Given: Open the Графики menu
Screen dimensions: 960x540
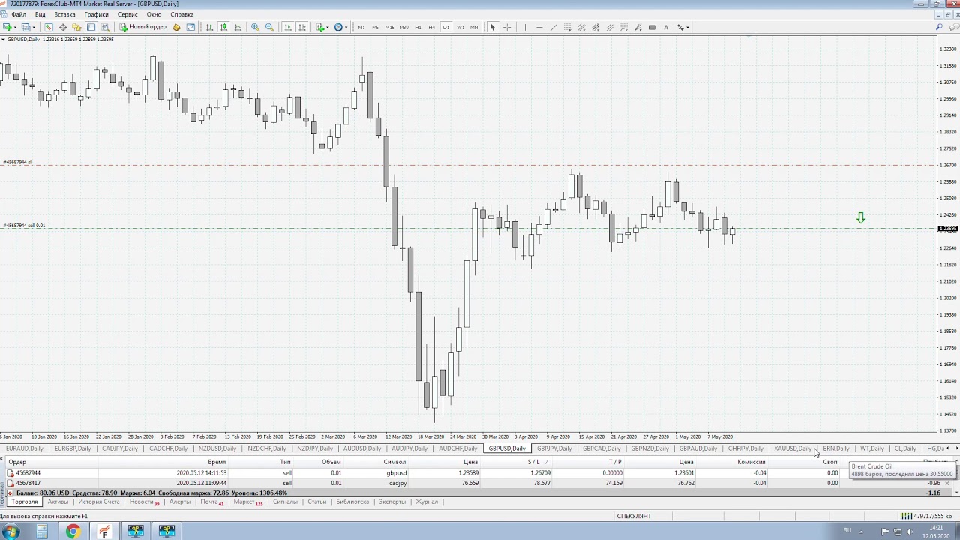Looking at the screenshot, I should tap(96, 14).
